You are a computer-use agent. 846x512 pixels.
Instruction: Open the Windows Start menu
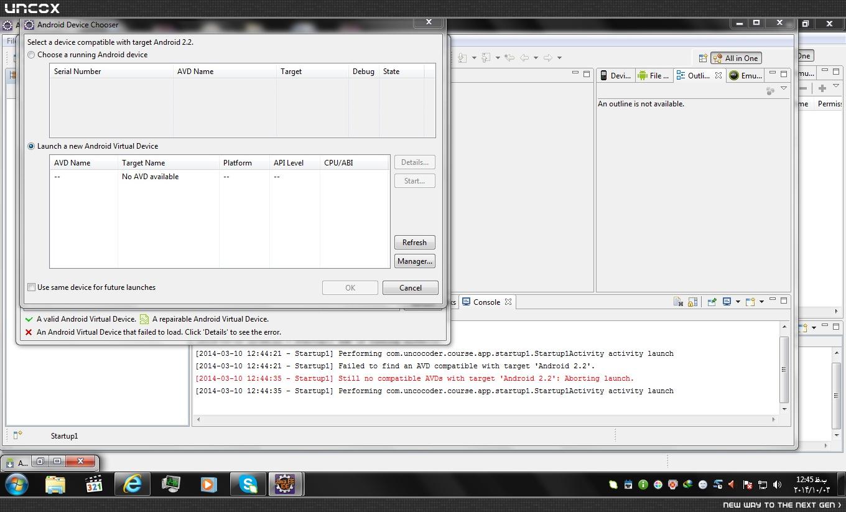(16, 484)
